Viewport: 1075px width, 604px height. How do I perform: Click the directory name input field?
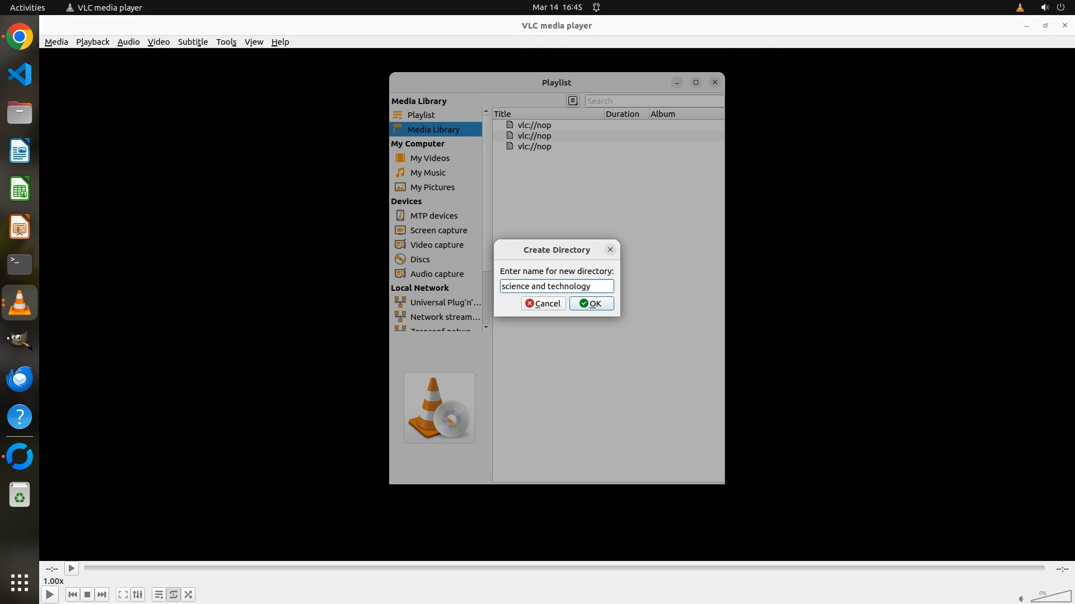click(557, 286)
